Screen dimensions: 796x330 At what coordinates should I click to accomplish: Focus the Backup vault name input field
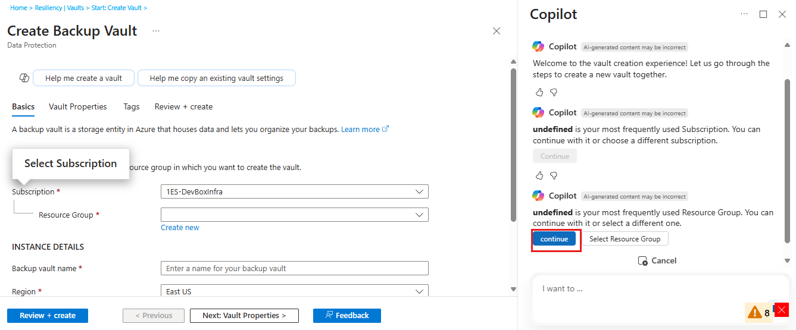(294, 268)
